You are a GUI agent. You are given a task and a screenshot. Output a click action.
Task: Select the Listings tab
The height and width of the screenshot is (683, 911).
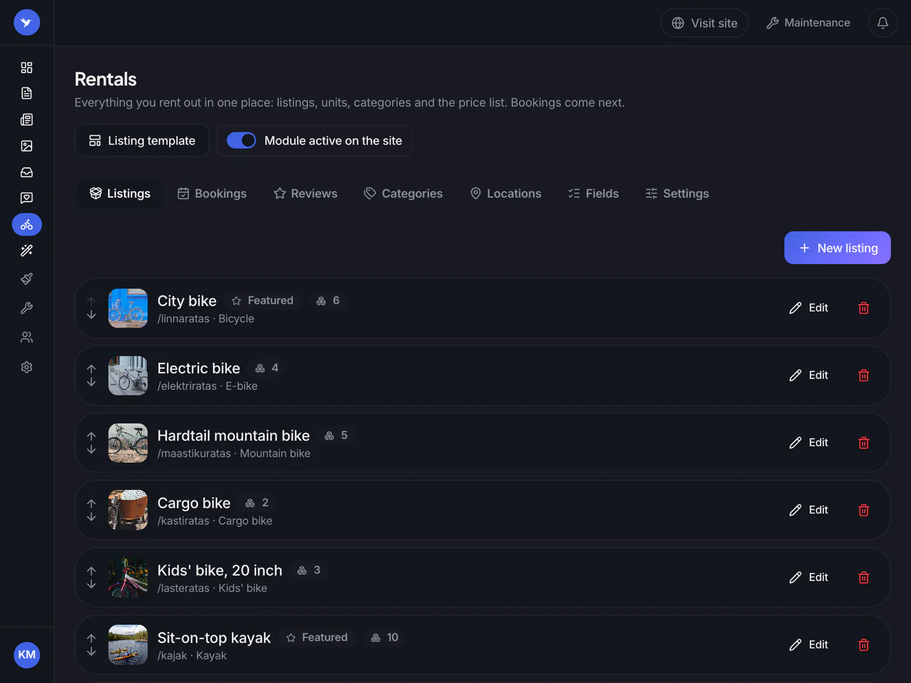120,194
